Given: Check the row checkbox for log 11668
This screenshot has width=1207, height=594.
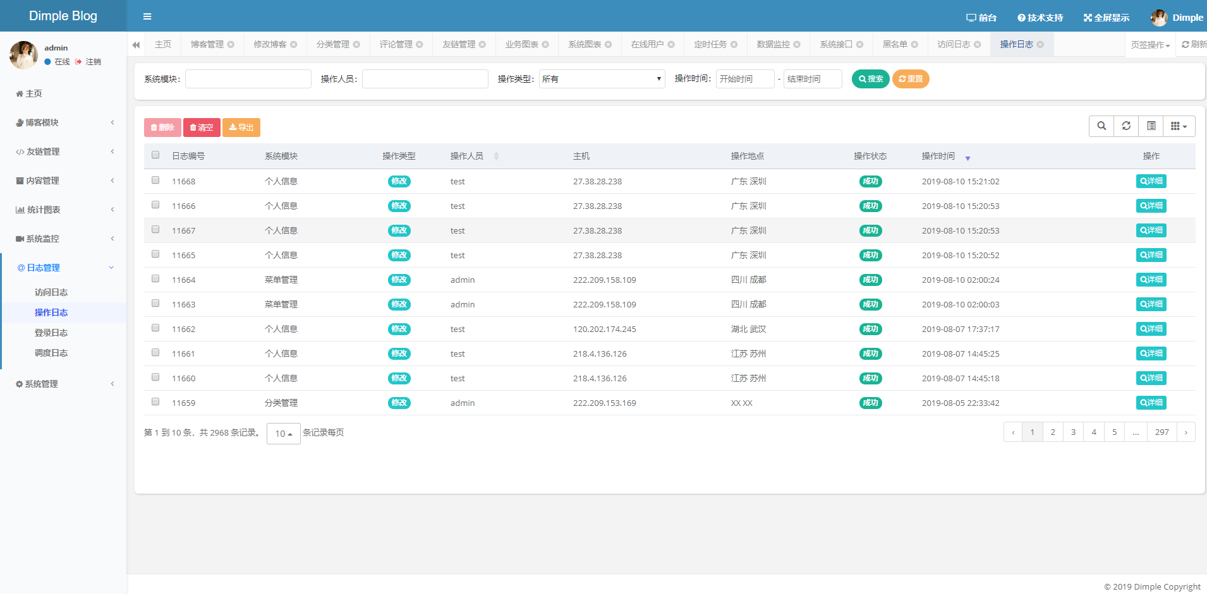Looking at the screenshot, I should coord(155,180).
